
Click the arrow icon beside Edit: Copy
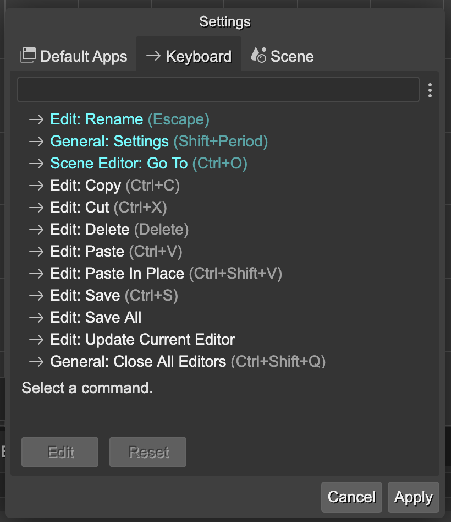click(36, 185)
